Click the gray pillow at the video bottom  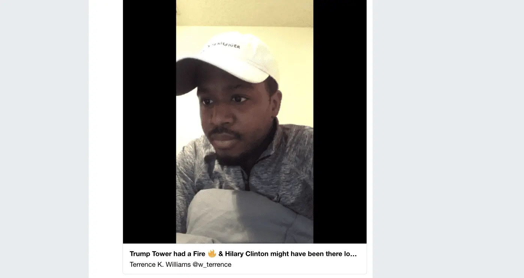(x=248, y=218)
